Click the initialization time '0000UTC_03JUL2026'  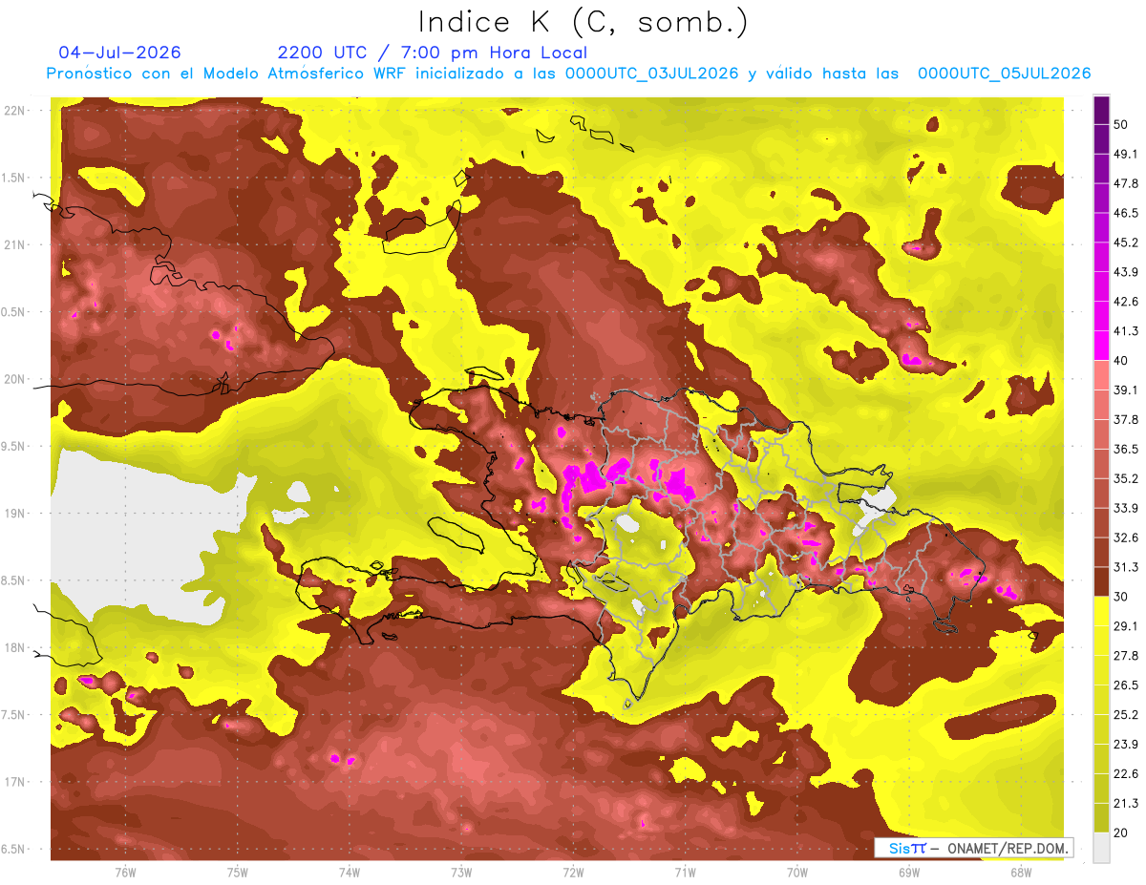[651, 74]
